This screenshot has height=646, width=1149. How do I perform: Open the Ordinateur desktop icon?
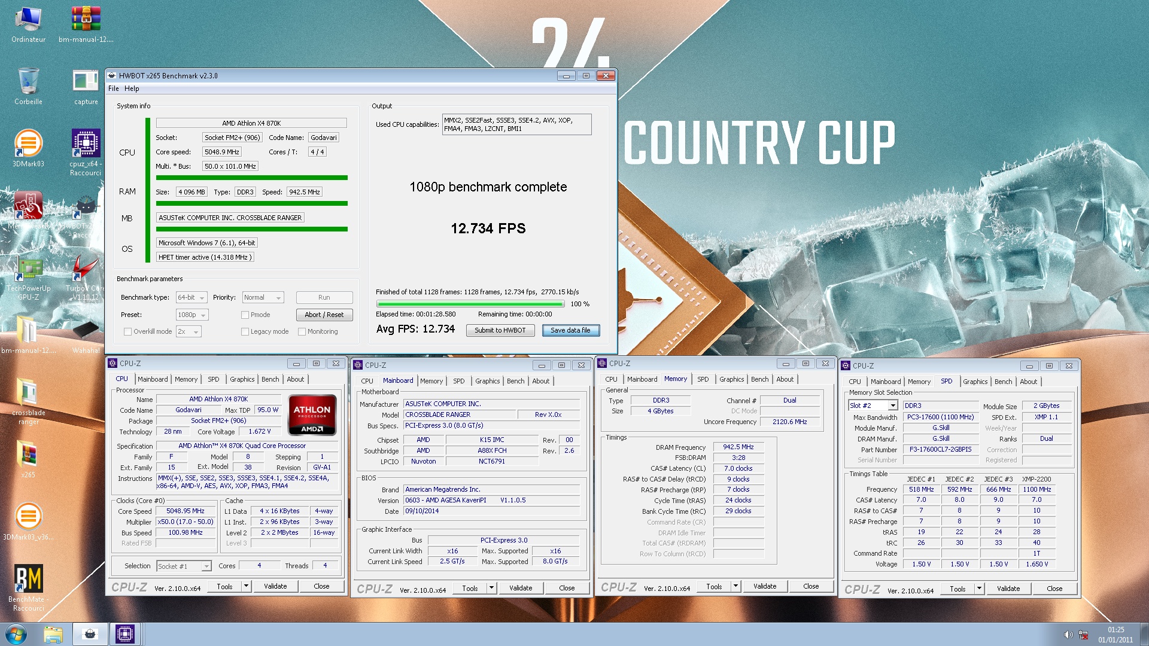click(28, 25)
